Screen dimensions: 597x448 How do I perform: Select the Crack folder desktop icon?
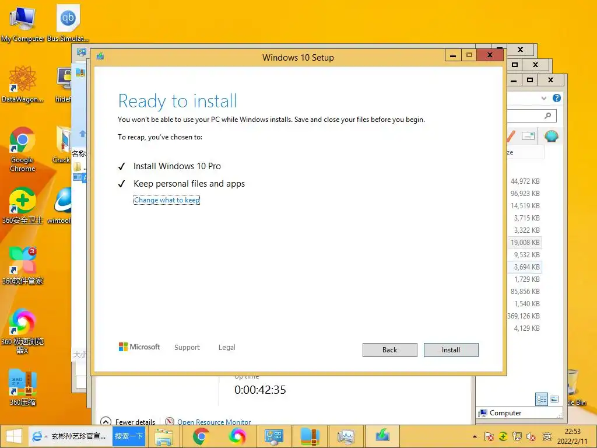62,145
